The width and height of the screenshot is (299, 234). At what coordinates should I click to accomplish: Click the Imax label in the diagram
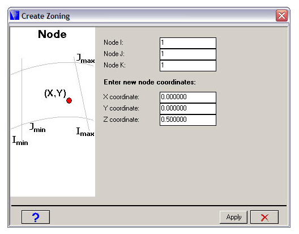click(x=86, y=132)
